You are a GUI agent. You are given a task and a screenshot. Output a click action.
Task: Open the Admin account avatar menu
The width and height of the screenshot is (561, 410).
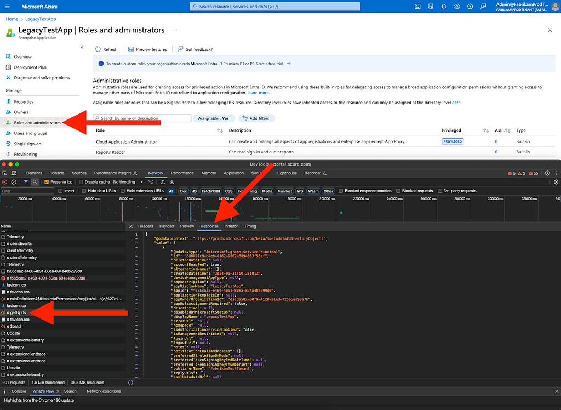(x=556, y=7)
